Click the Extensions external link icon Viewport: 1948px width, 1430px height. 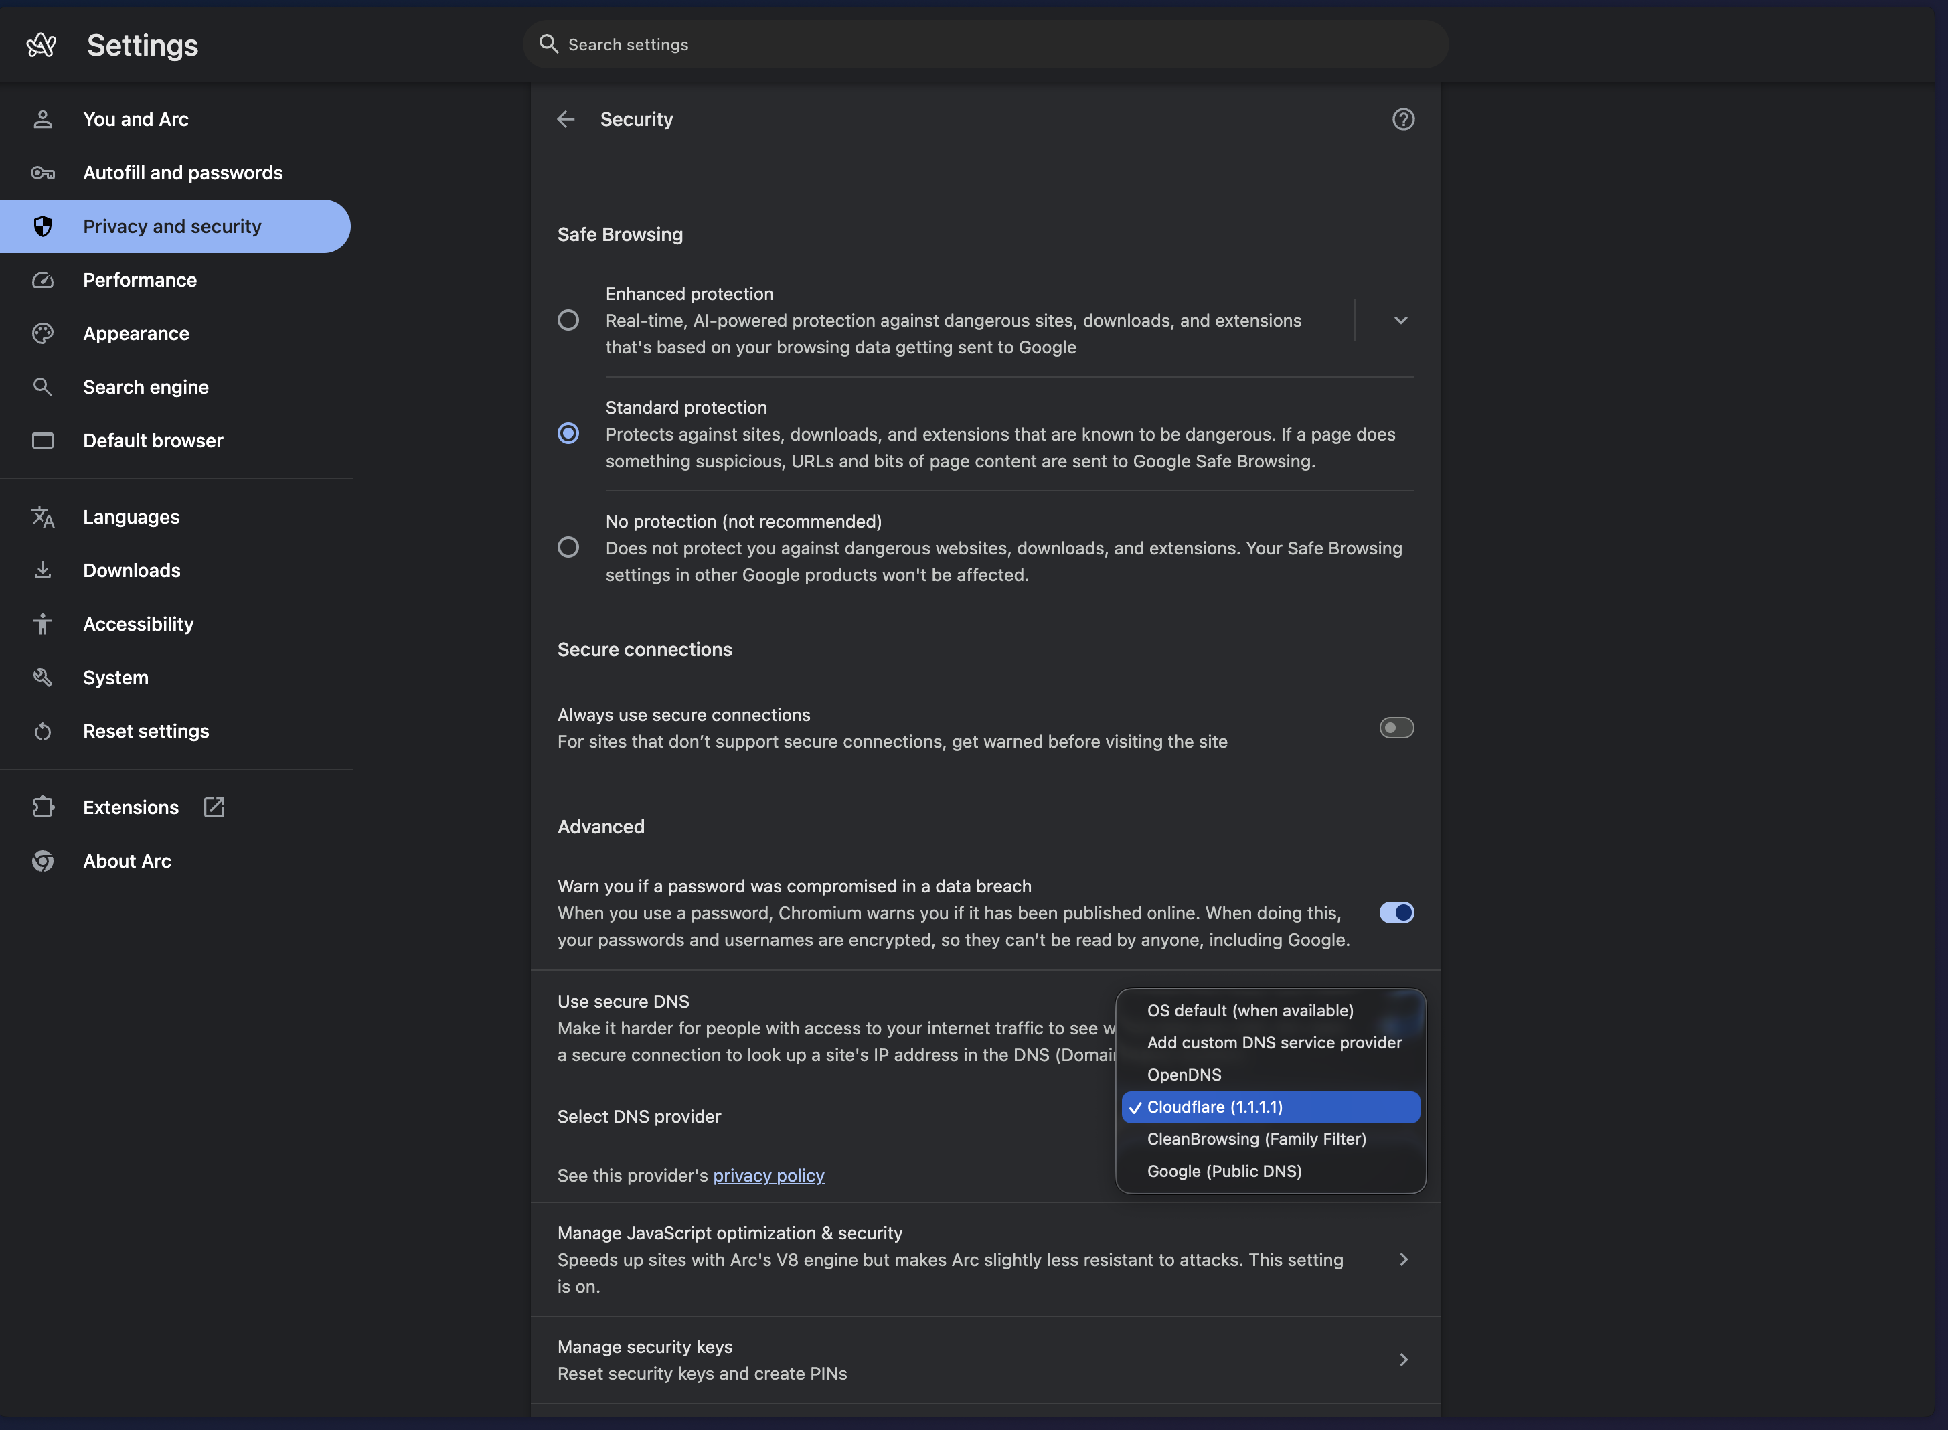pyautogui.click(x=214, y=807)
